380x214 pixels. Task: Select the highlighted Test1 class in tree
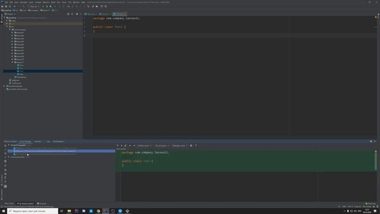click(x=43, y=71)
